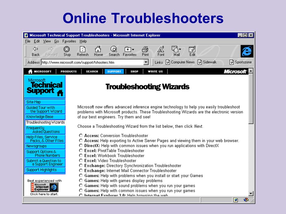This screenshot has width=286, height=214.
Task: Open Support Options & Phone Numbers link
Action: [x=45, y=153]
